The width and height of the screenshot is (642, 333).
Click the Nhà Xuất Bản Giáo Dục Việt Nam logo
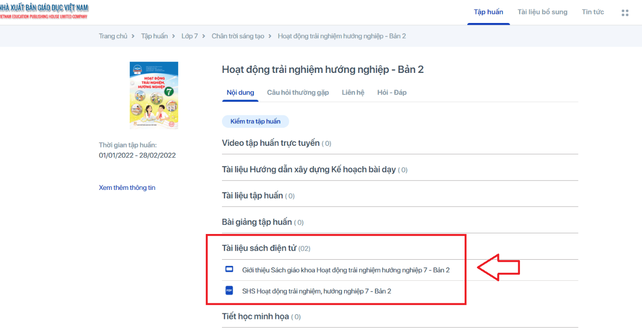pyautogui.click(x=44, y=12)
